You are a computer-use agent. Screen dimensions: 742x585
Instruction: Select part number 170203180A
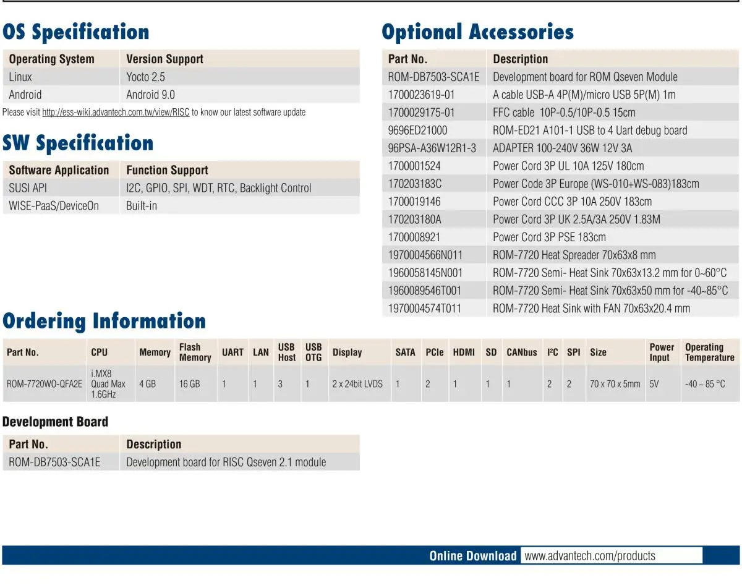415,220
